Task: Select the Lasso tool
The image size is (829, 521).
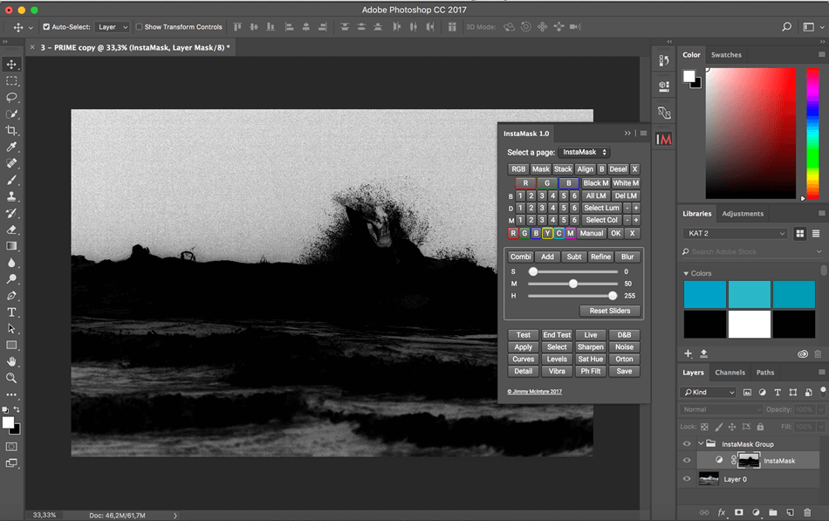Action: [x=11, y=98]
